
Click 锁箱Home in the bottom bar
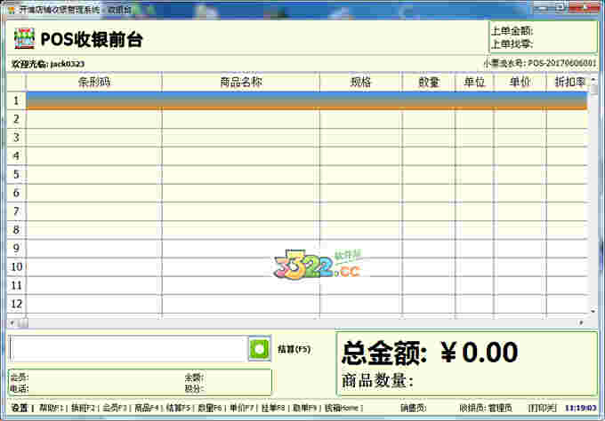342,408
